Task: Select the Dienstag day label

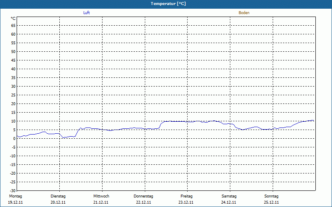Action: pyautogui.click(x=58, y=196)
